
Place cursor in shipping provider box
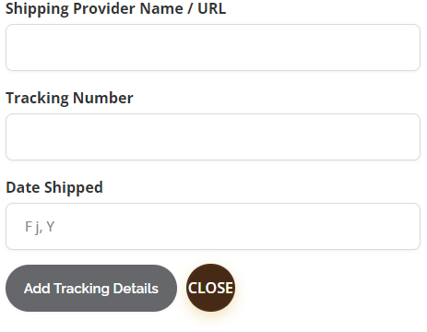(213, 48)
